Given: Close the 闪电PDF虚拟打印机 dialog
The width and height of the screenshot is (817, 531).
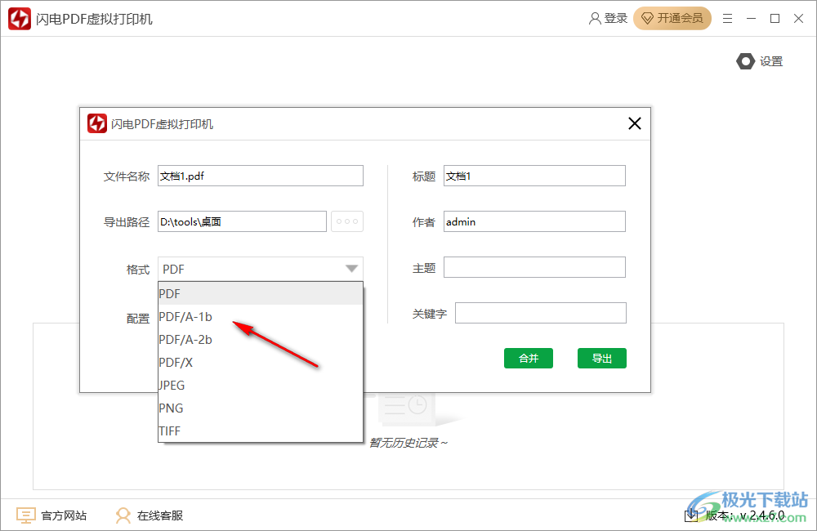Looking at the screenshot, I should click(635, 123).
